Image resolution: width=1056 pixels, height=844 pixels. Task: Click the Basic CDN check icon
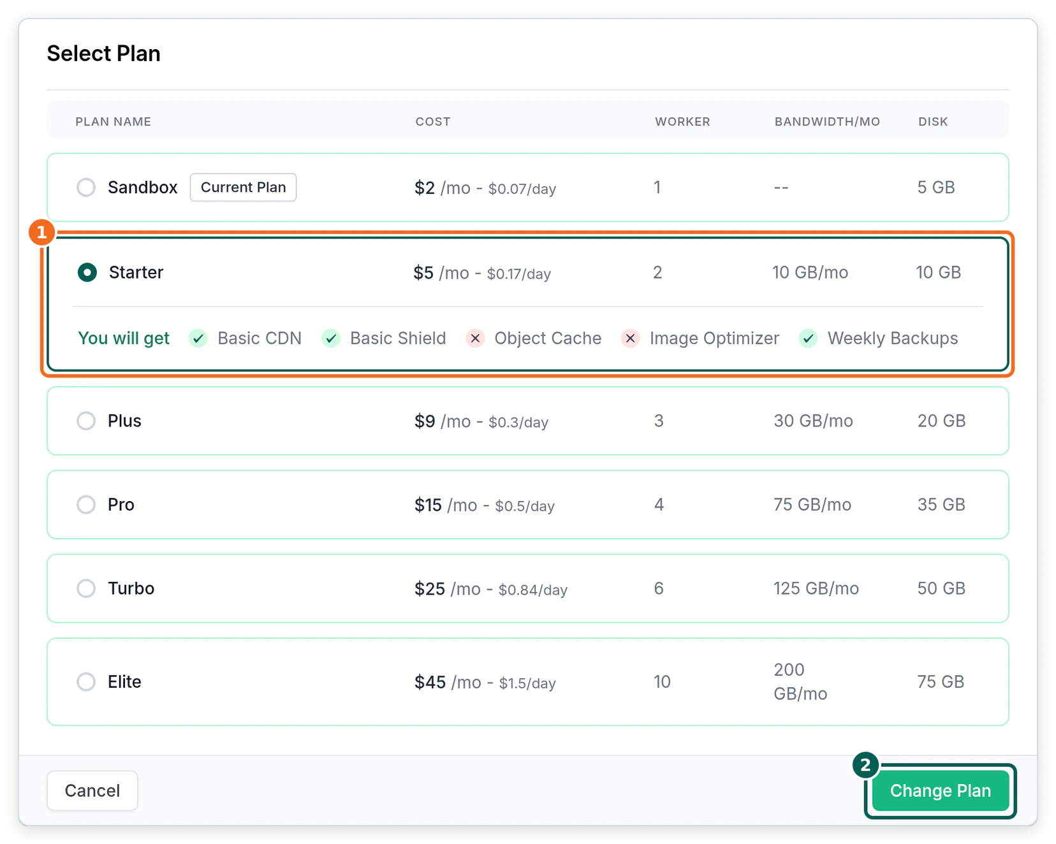click(x=198, y=338)
